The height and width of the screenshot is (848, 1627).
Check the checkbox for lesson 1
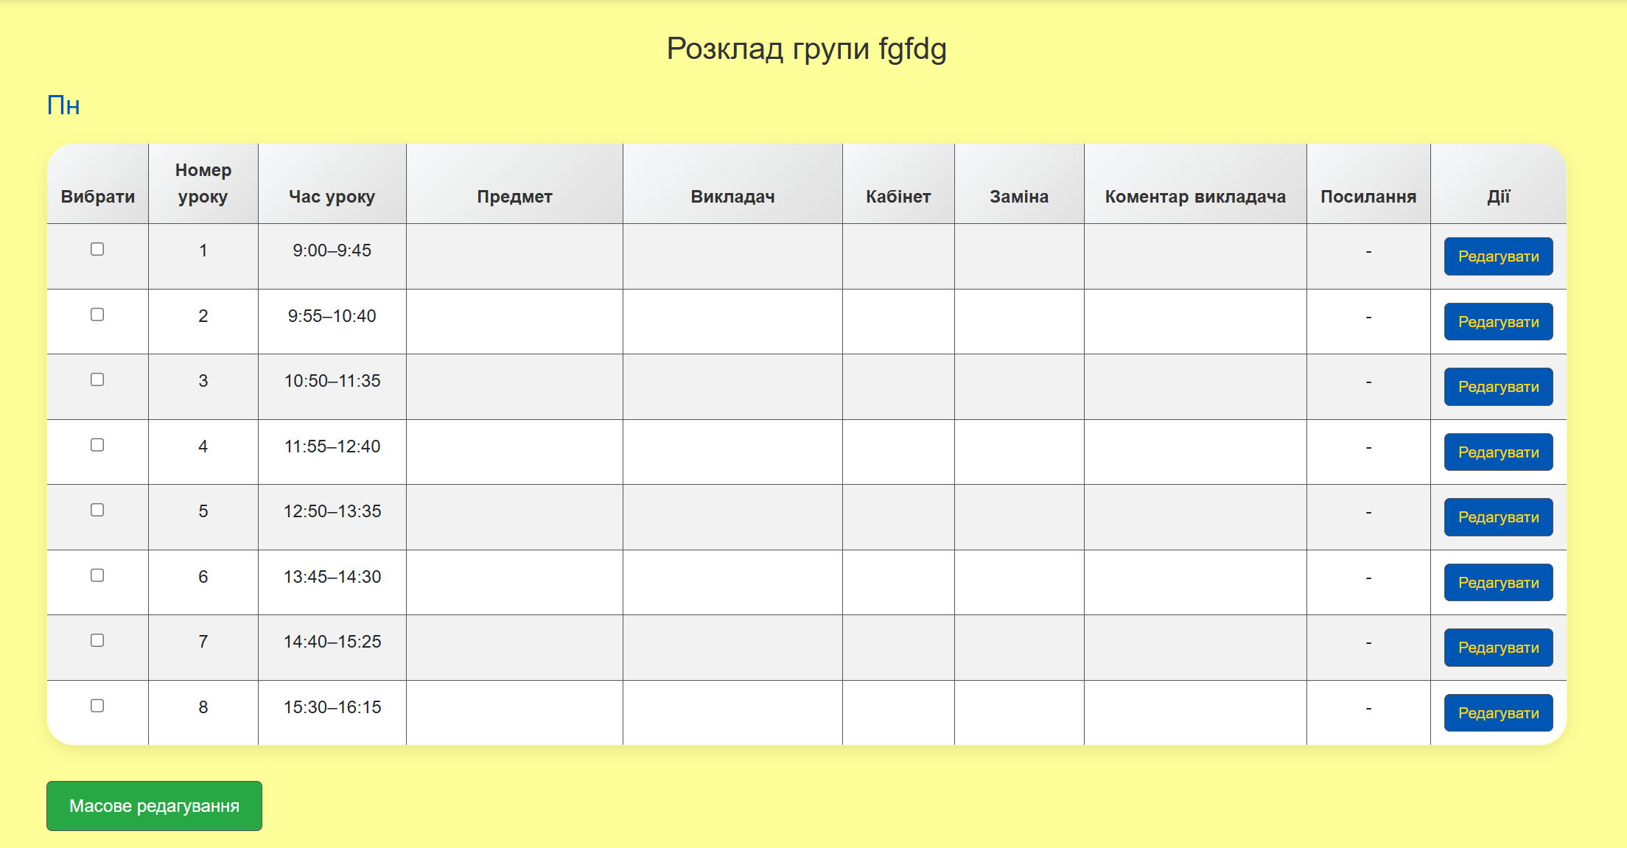coord(97,249)
